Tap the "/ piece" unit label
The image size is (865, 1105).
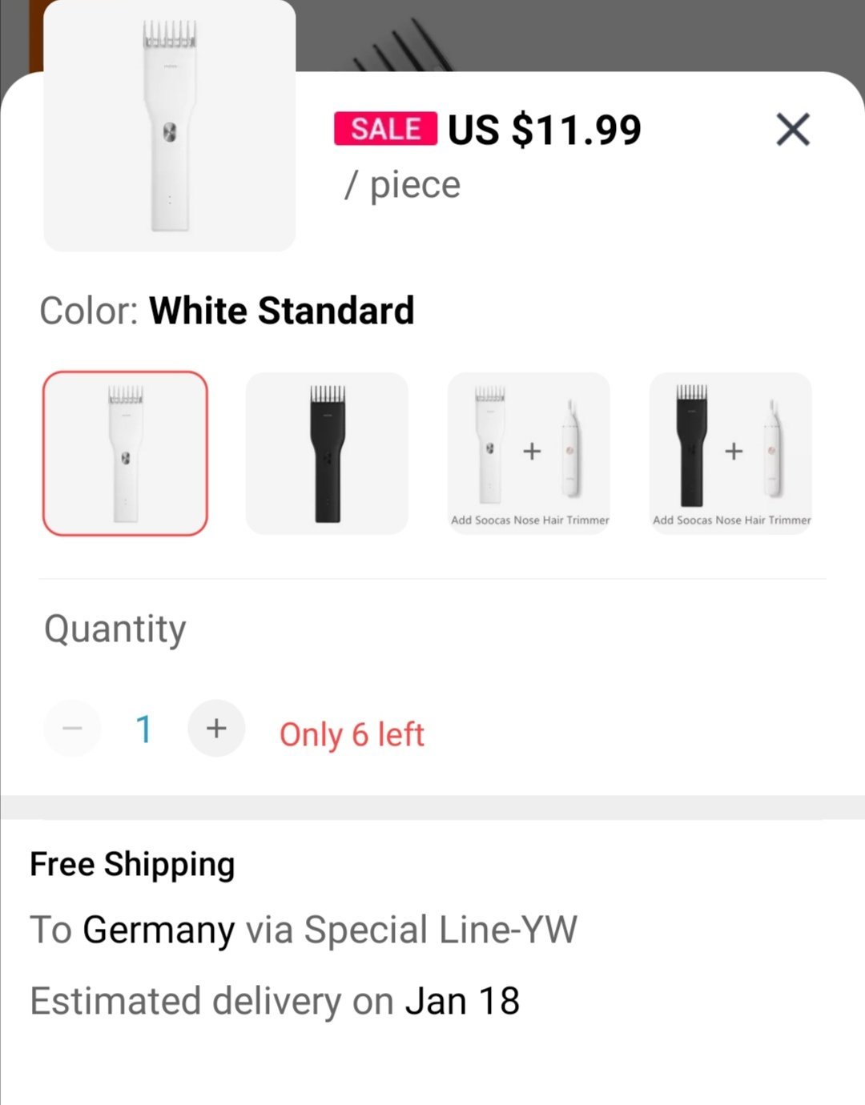pos(403,185)
